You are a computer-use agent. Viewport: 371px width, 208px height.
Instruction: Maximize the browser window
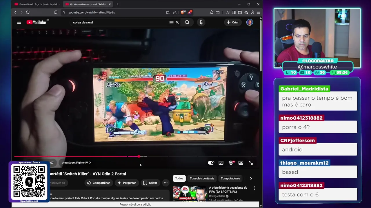(x=249, y=4)
